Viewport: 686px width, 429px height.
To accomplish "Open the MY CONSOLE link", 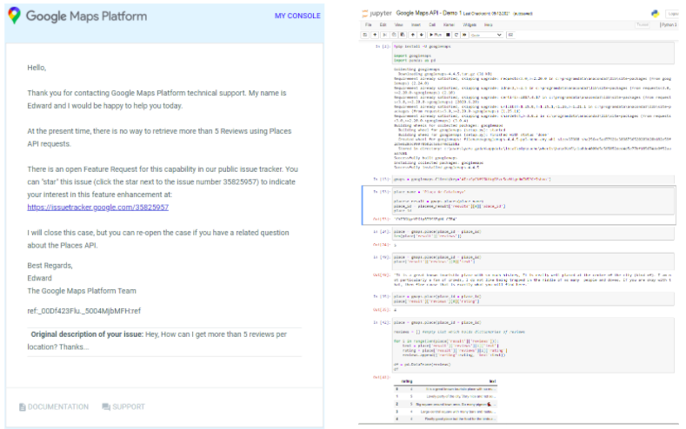I will tap(297, 16).
